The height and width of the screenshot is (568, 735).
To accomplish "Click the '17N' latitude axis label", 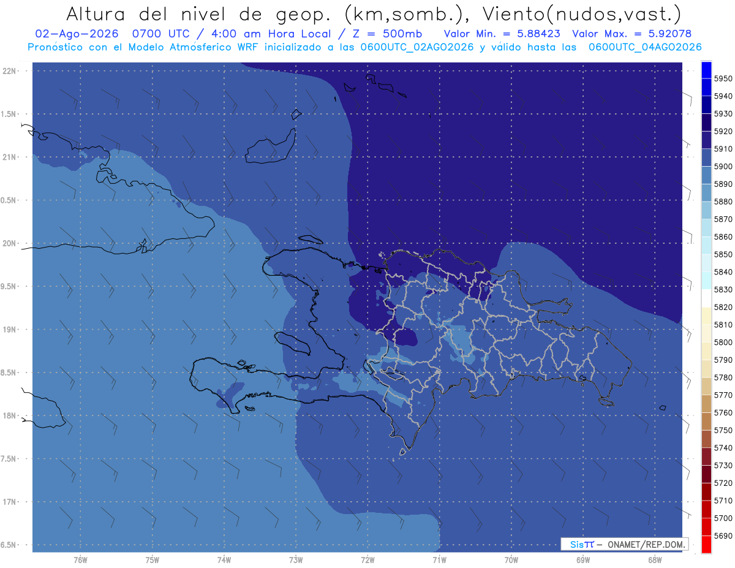I will (x=9, y=502).
